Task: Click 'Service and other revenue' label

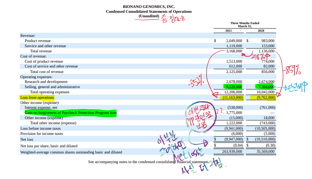Action: pyautogui.click(x=45, y=46)
